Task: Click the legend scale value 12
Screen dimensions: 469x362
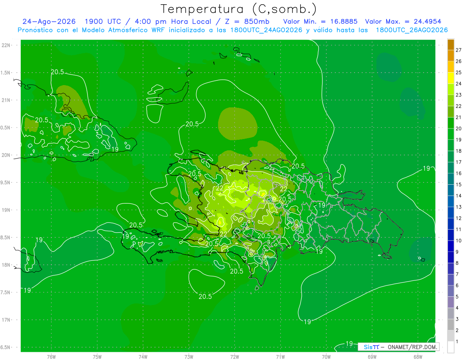Action: click(x=458, y=218)
